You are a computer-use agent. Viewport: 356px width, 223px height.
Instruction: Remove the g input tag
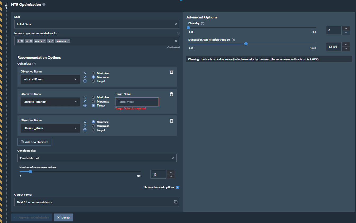(52, 41)
